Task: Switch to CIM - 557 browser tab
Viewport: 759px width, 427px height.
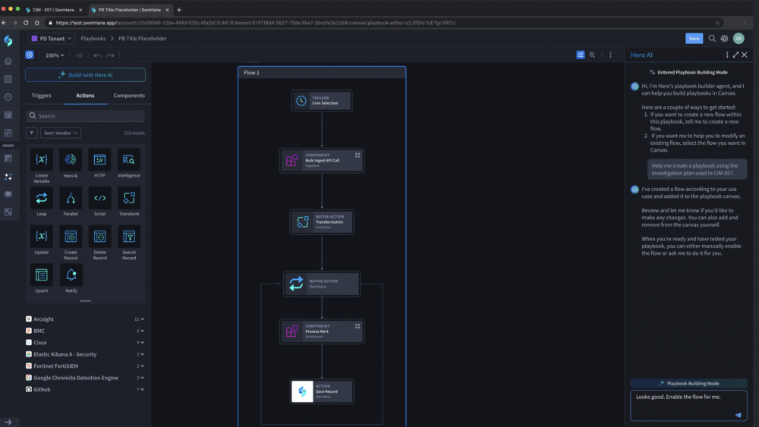Action: [x=53, y=10]
